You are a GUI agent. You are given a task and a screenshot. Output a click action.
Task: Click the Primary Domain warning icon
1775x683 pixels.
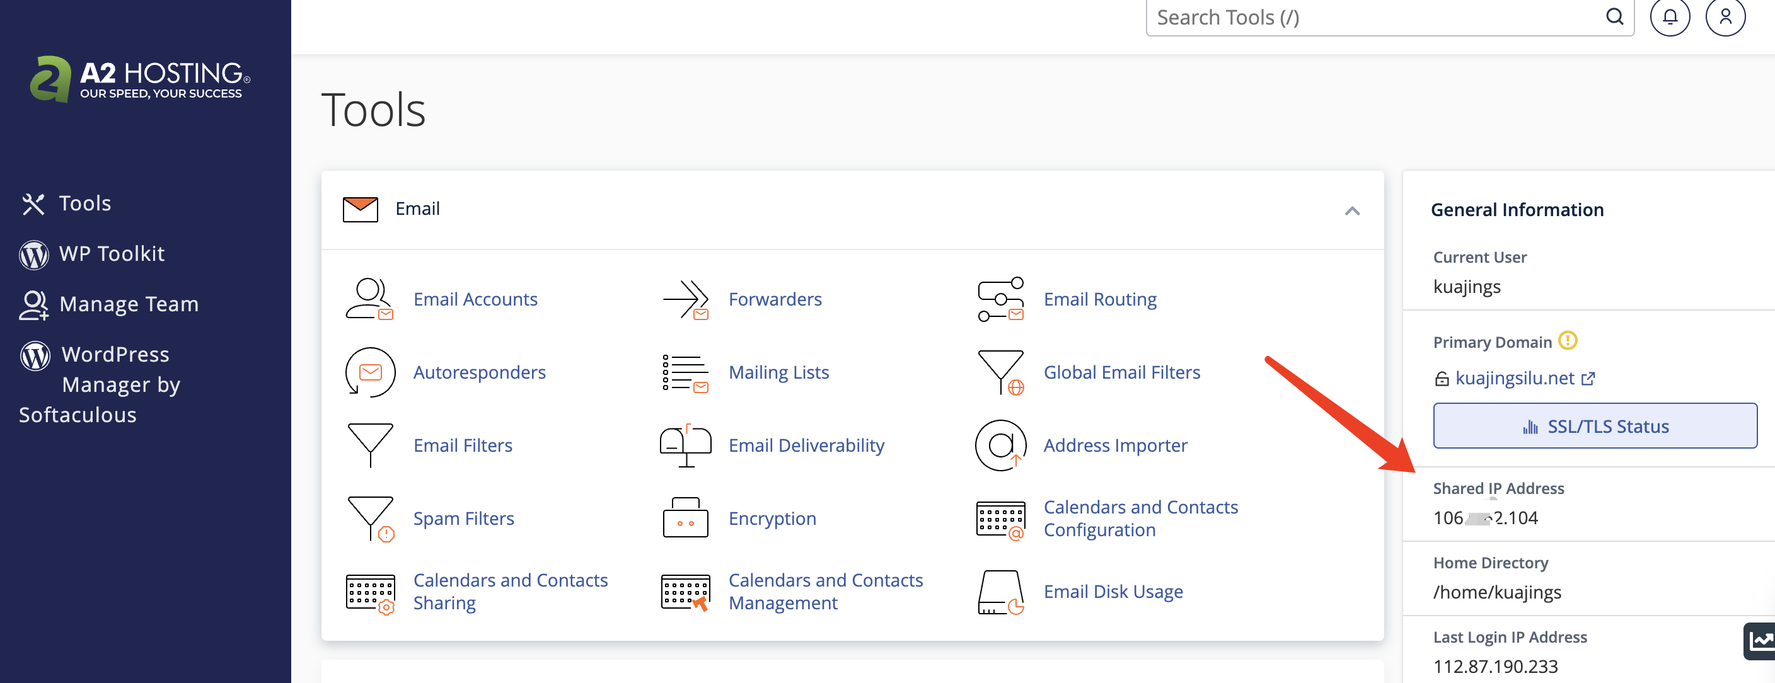pos(1568,341)
